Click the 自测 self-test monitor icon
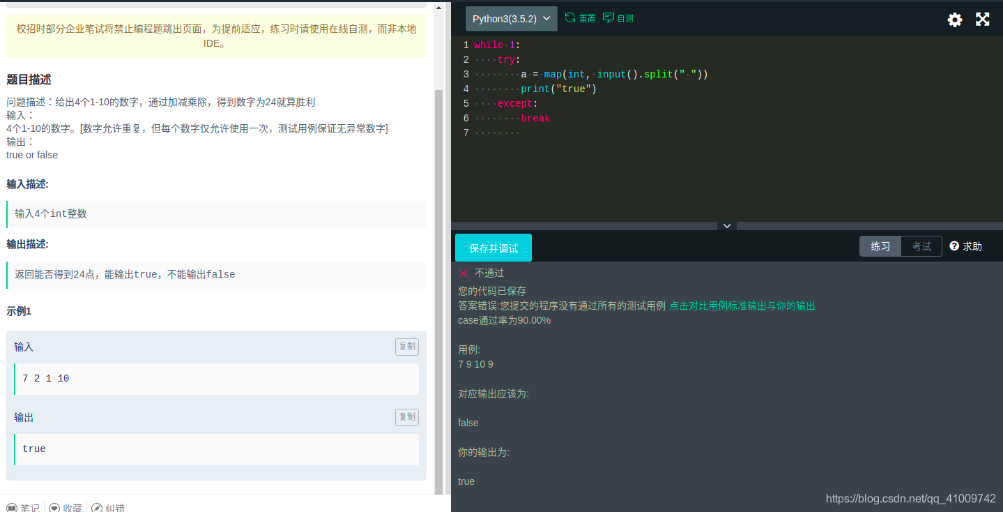This screenshot has width=1003, height=512. [x=608, y=17]
